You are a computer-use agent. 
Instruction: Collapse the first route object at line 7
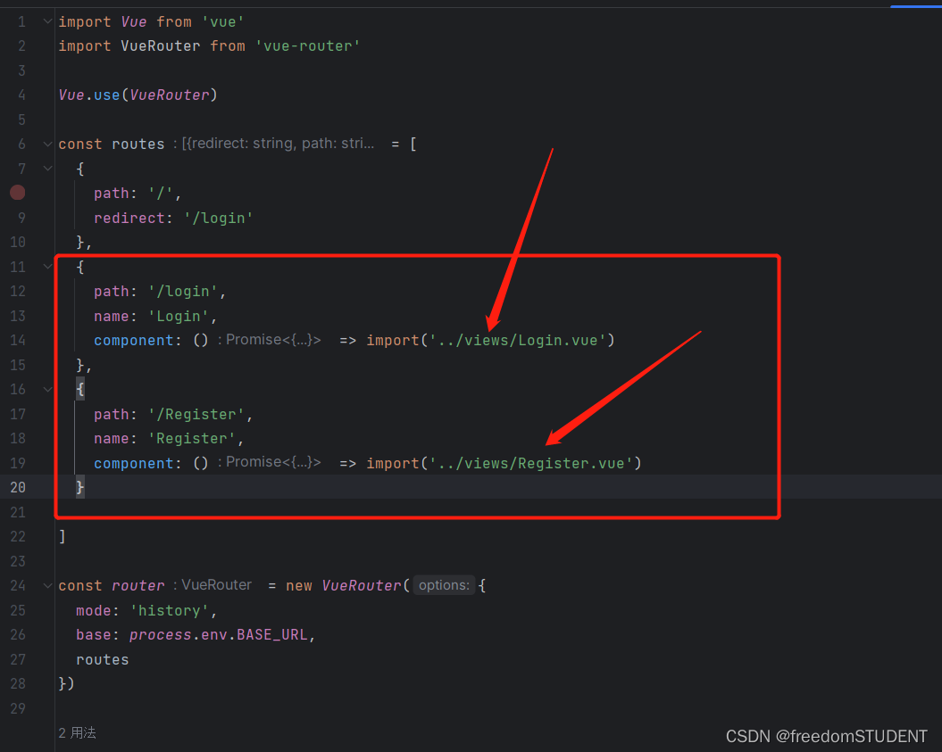(46, 168)
